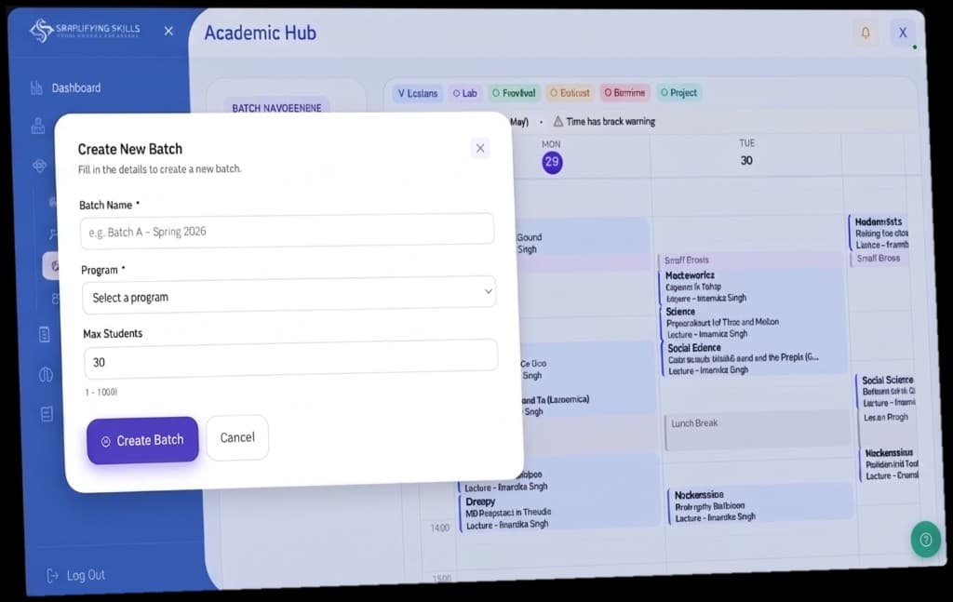Click the warning triangle icon

(x=558, y=122)
